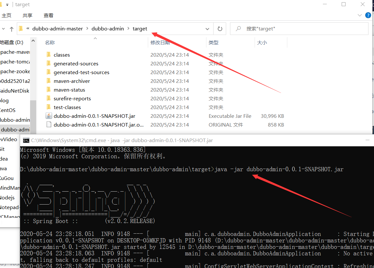Click the chevron after dubbo-admin in path
The width and height of the screenshot is (374, 268).
(128, 28)
